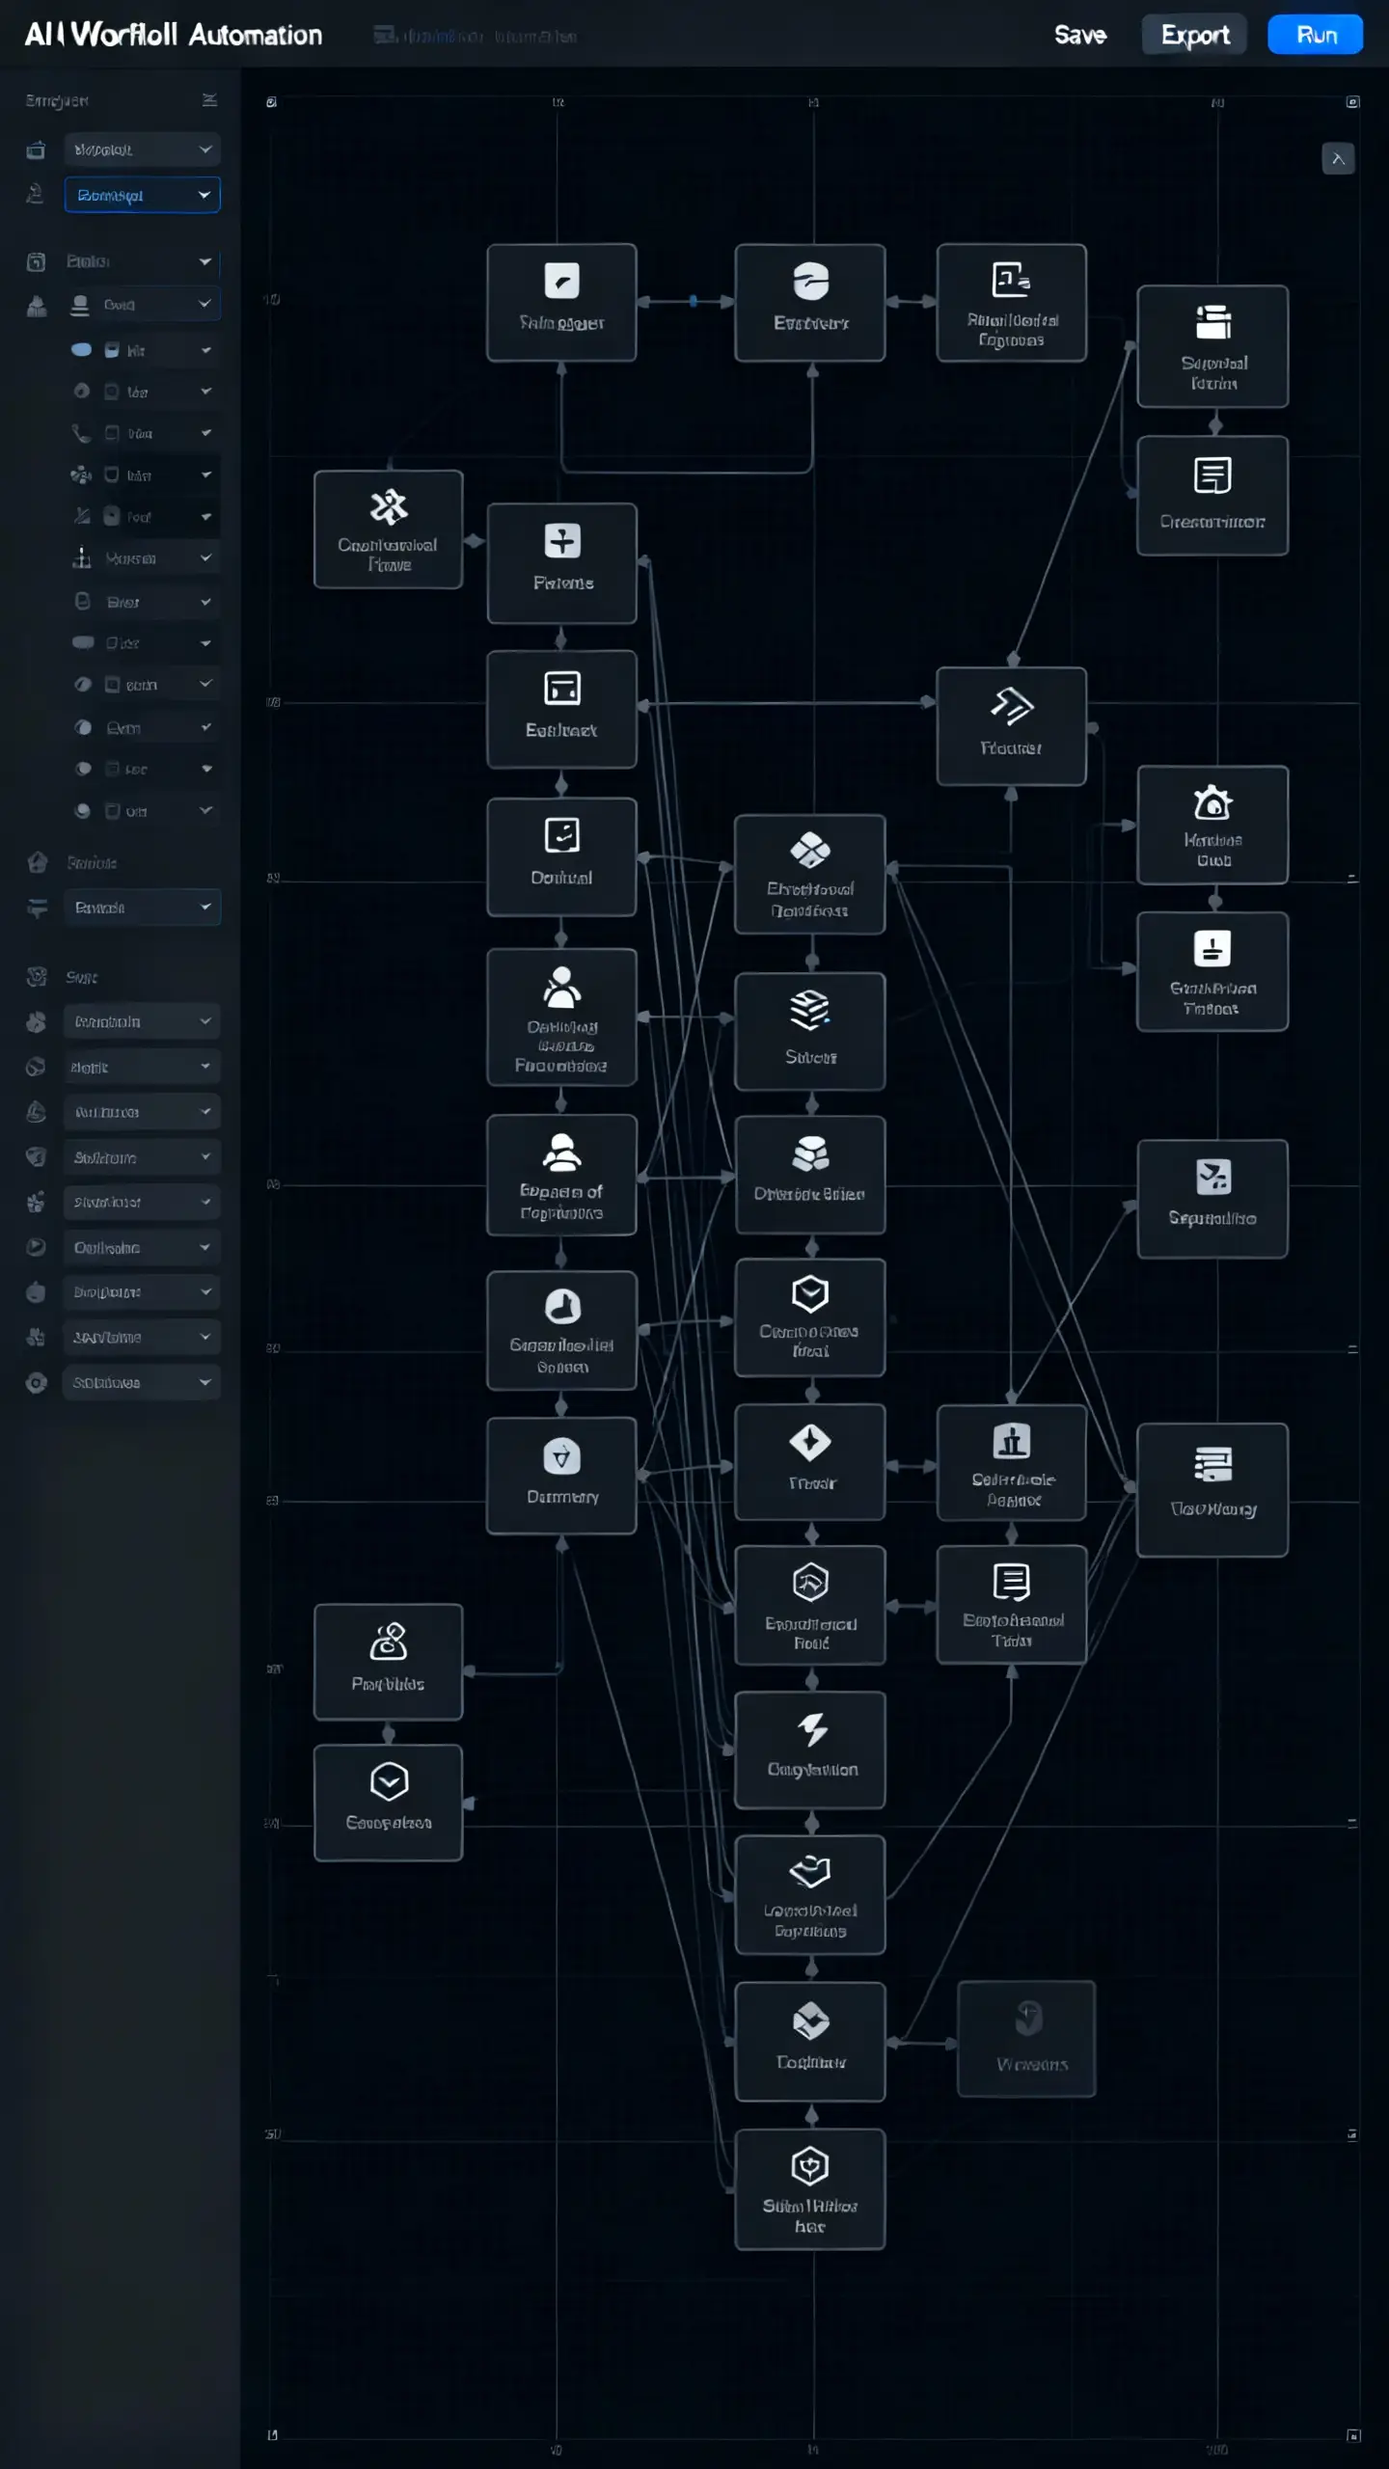Screen dimensions: 1389x2469
Task: Check the box beside the phone icon
Action: tap(112, 433)
